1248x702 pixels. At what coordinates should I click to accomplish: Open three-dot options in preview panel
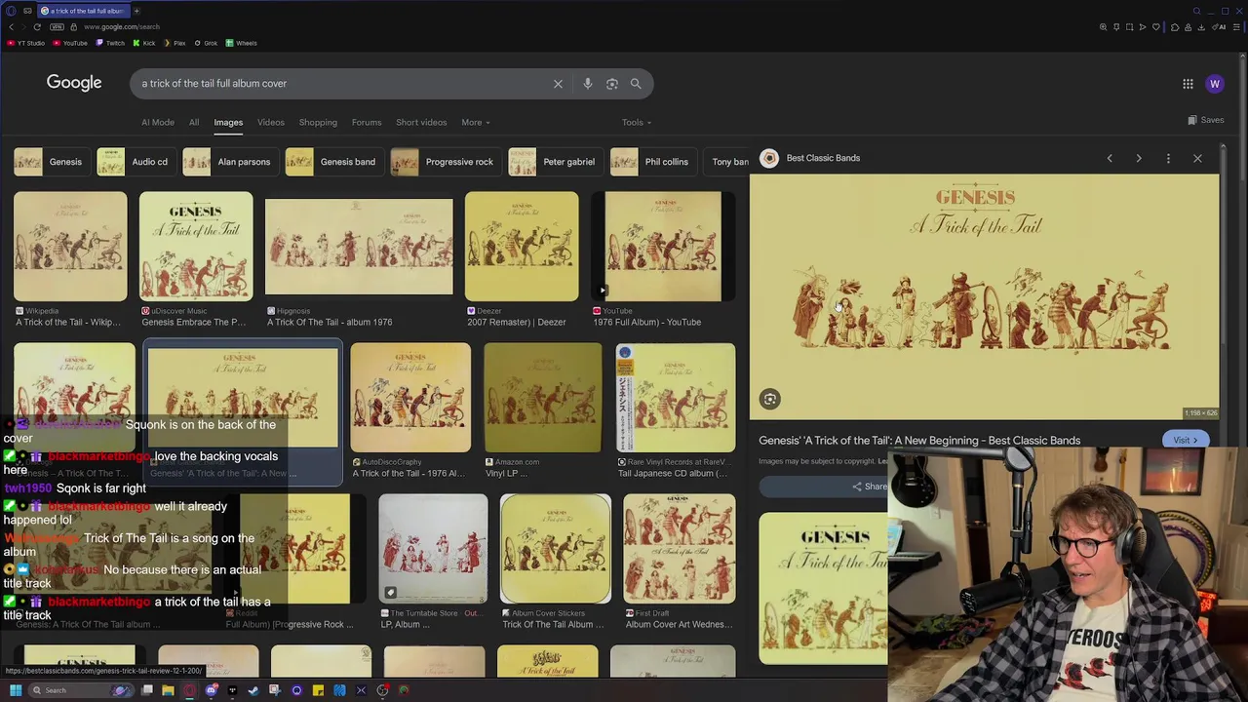click(1168, 158)
